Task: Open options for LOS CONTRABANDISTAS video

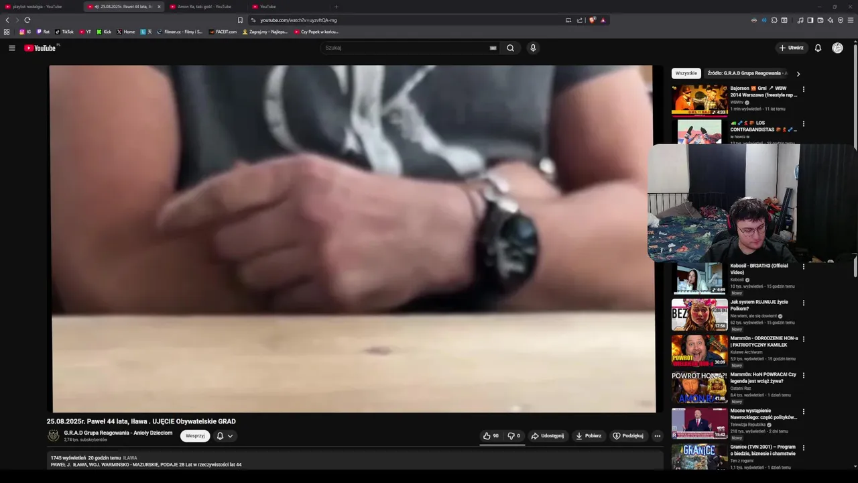Action: 803,124
